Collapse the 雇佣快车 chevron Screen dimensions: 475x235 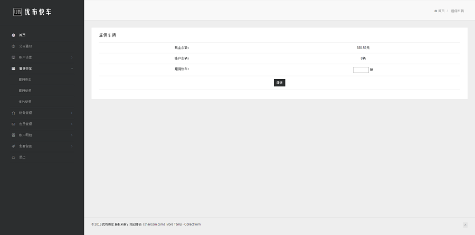[x=72, y=68]
